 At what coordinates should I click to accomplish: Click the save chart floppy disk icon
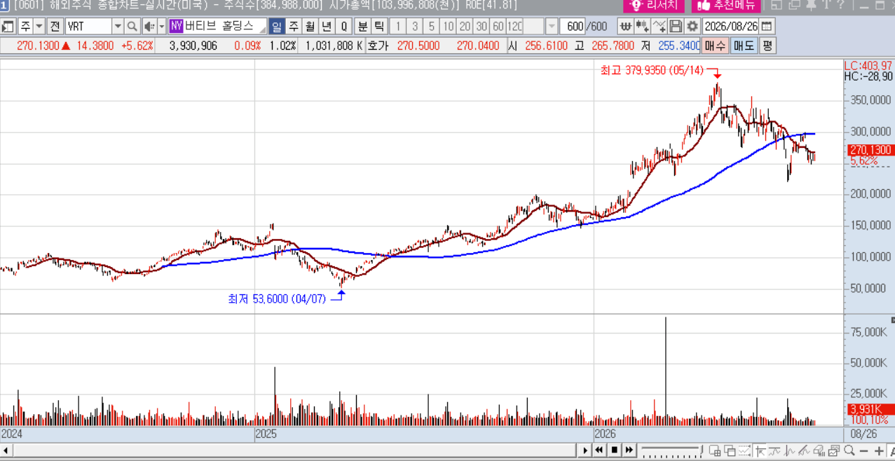click(676, 27)
